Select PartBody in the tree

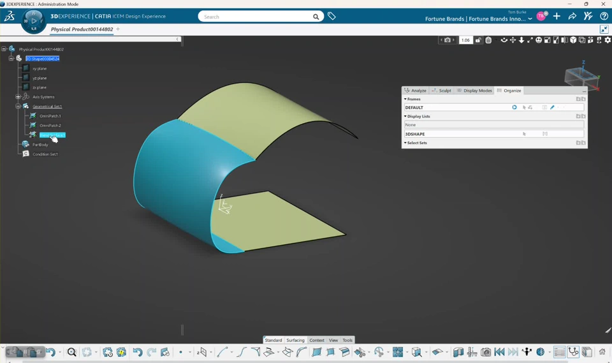click(x=40, y=145)
